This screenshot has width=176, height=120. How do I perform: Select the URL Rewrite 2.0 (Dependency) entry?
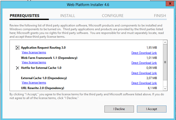tap(43, 88)
